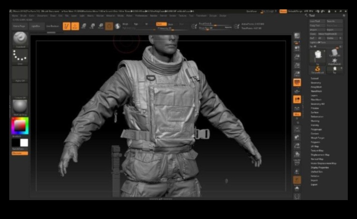The width and height of the screenshot is (357, 219).
Task: Open the dots stroke type picker
Action: [x=20, y=56]
